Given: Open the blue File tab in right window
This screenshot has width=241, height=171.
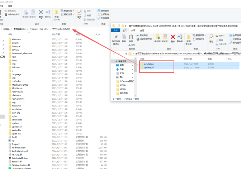Looking at the screenshot, I should pos(115,31).
